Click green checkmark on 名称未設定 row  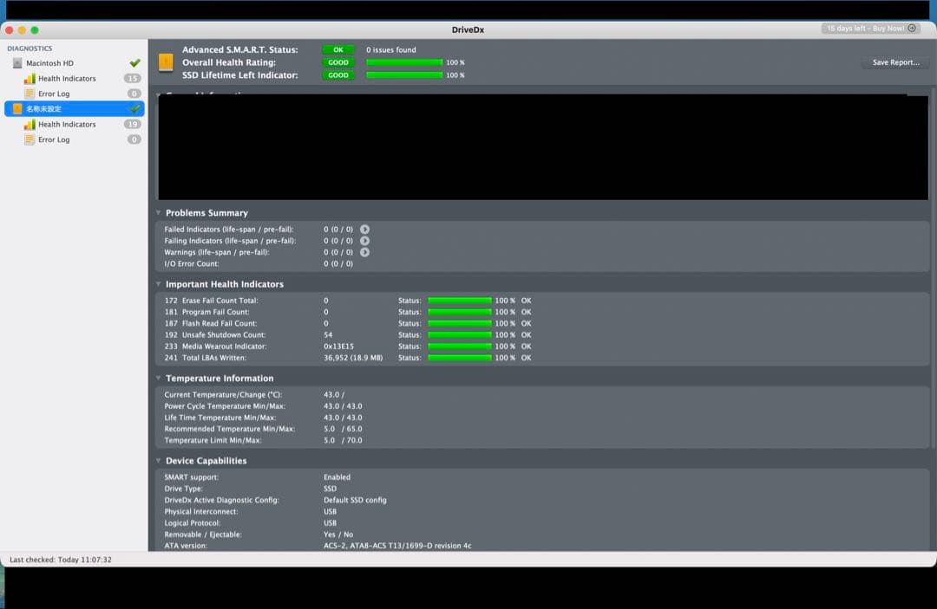point(135,108)
